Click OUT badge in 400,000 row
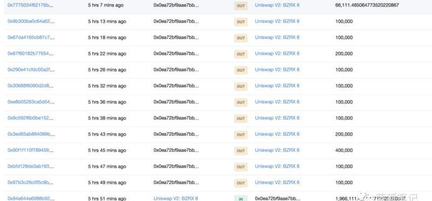 click(241, 151)
